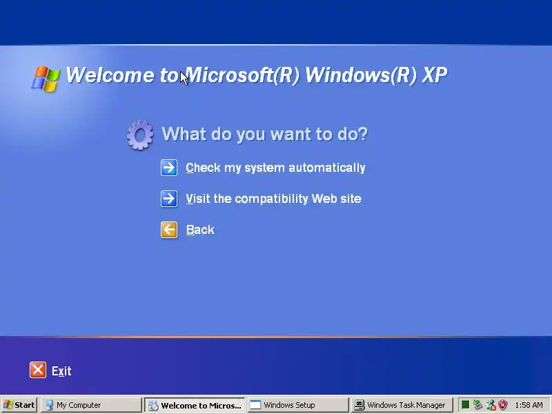Open the Start menu

click(x=19, y=405)
